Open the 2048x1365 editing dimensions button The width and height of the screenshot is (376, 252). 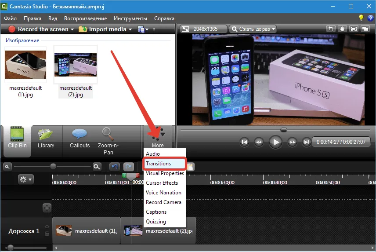click(x=203, y=29)
